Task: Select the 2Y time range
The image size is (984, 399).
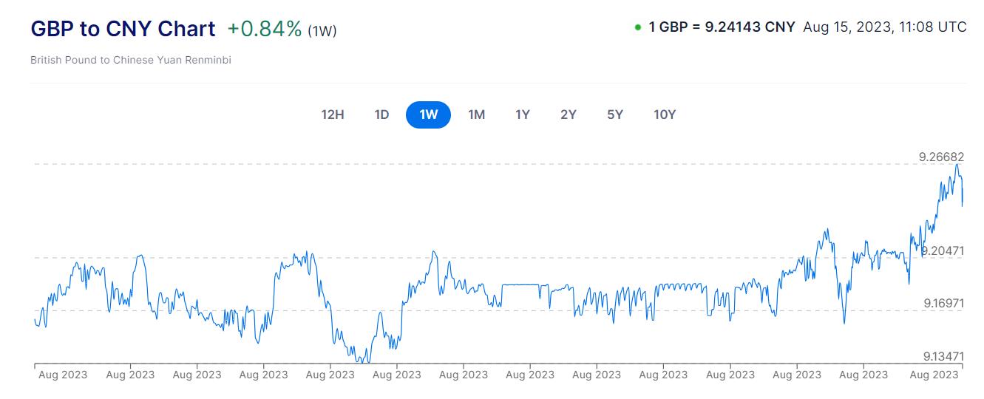Action: click(569, 115)
